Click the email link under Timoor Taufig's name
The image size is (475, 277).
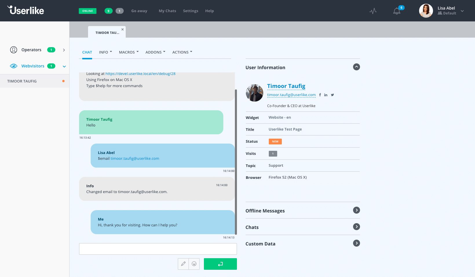[291, 95]
